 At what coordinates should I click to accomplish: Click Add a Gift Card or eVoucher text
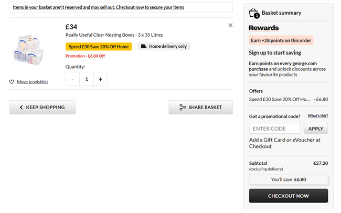[285, 143]
